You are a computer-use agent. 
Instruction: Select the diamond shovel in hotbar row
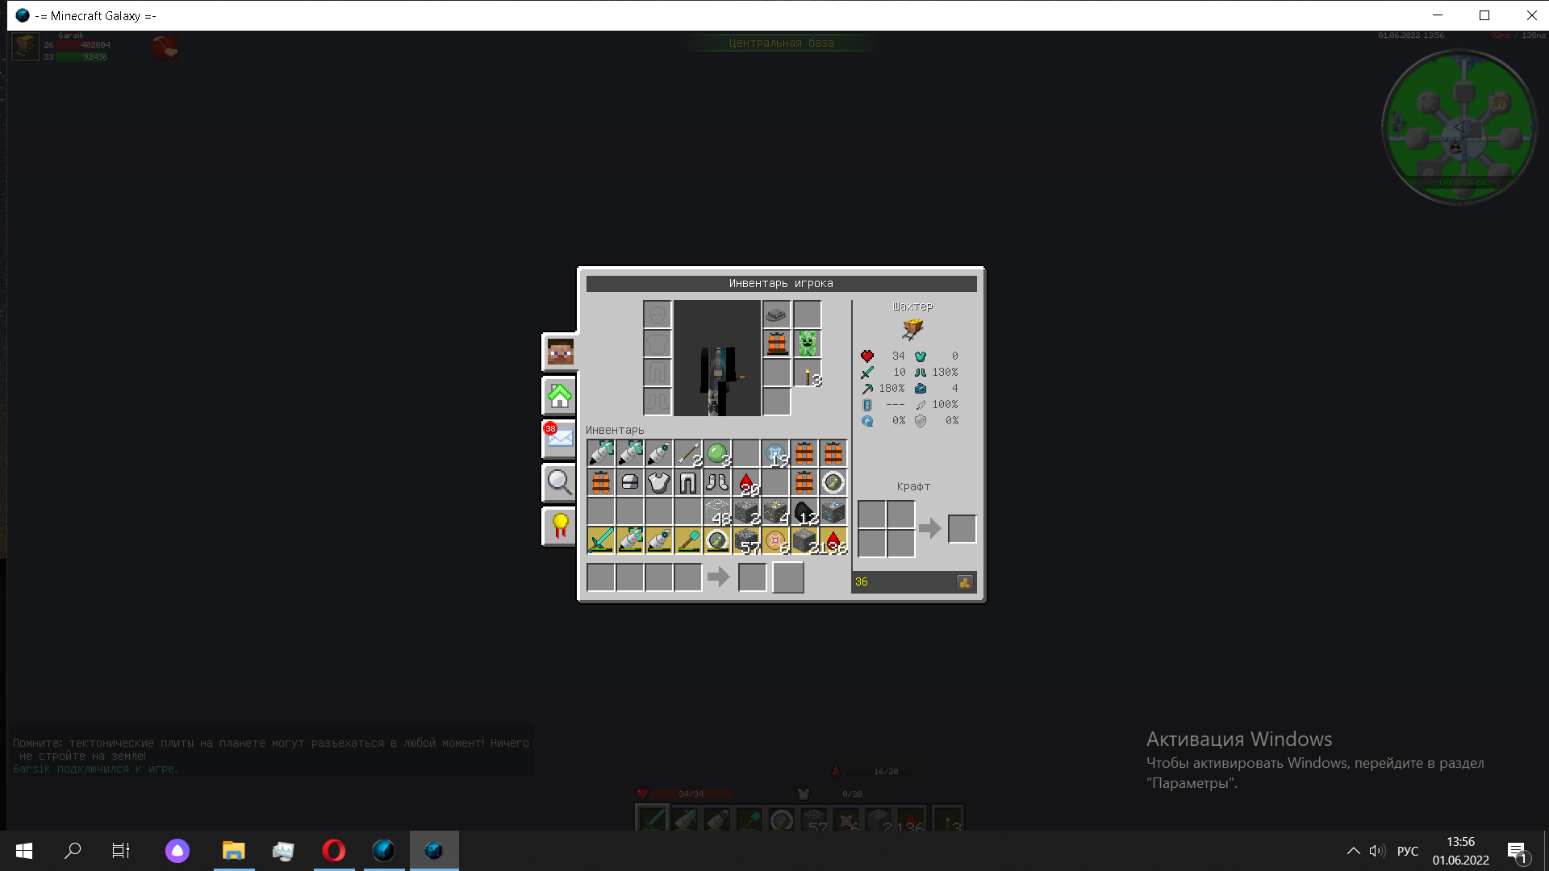tap(688, 540)
